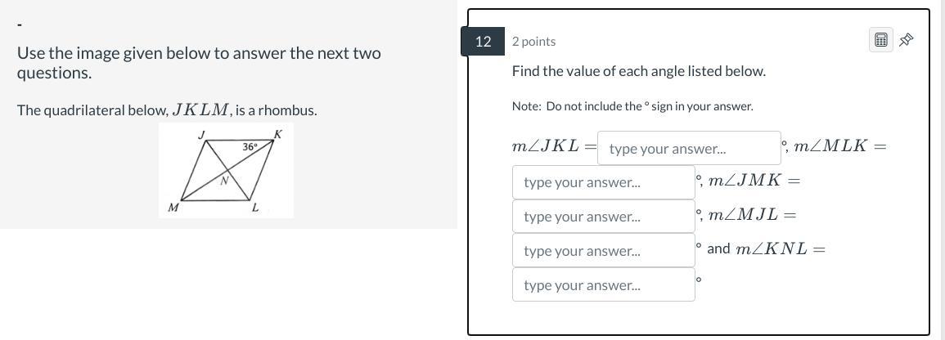Click 'Find the value of each angle' text

[638, 71]
